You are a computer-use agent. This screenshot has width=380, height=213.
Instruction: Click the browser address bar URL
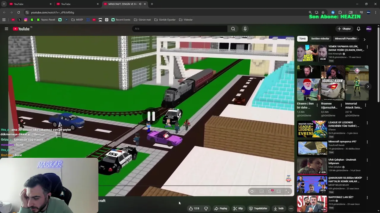point(53,12)
